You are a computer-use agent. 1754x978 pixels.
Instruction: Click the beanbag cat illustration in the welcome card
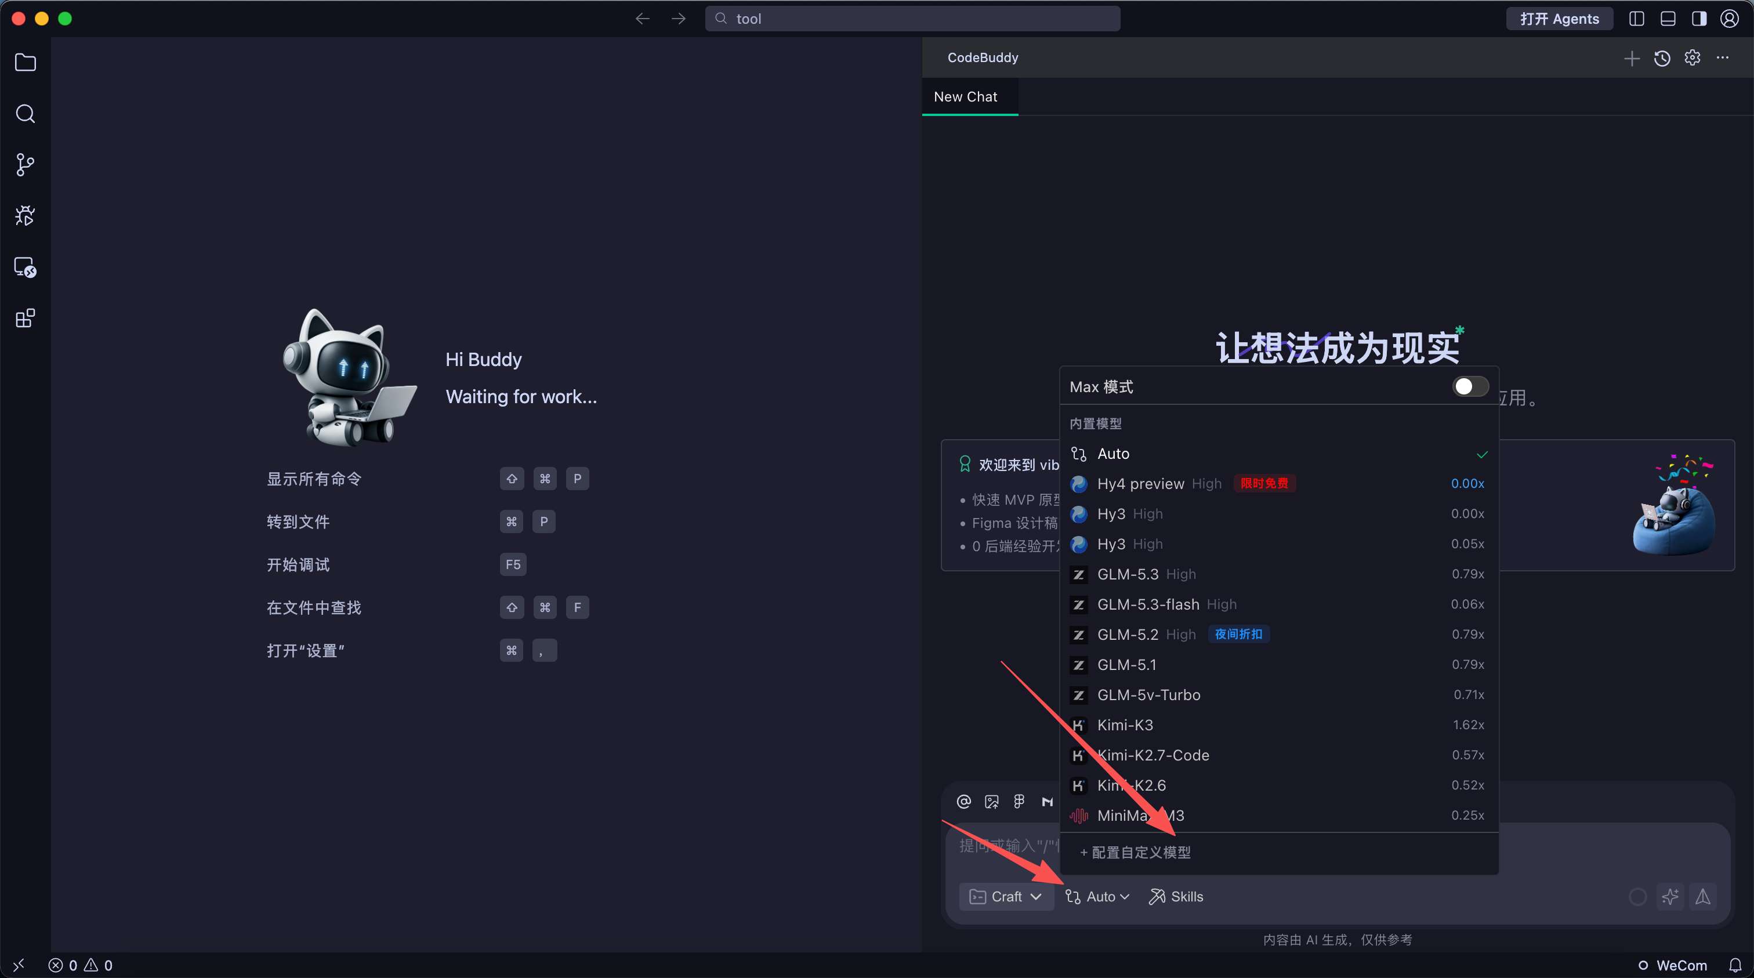click(x=1675, y=505)
